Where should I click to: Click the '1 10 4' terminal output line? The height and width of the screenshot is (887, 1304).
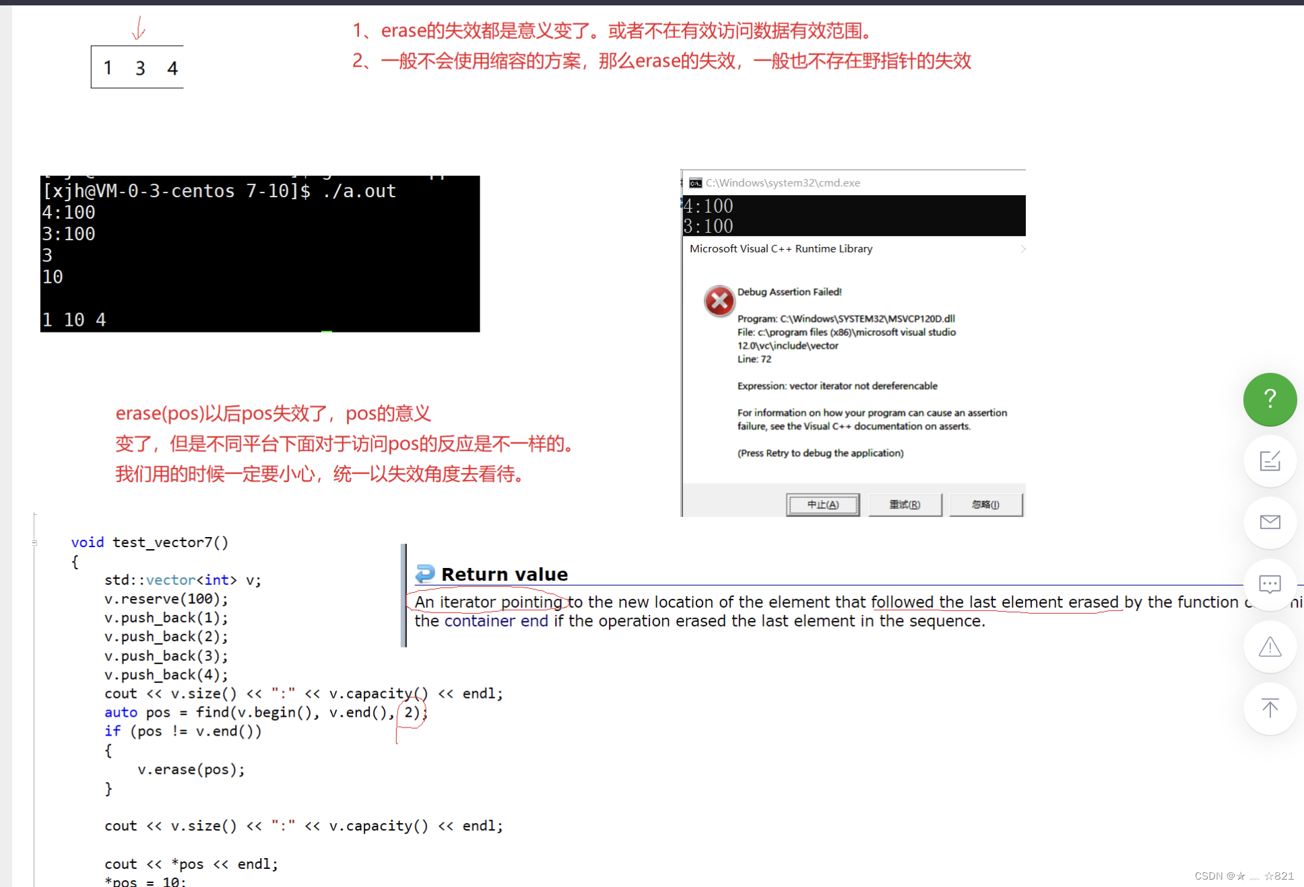click(x=74, y=320)
